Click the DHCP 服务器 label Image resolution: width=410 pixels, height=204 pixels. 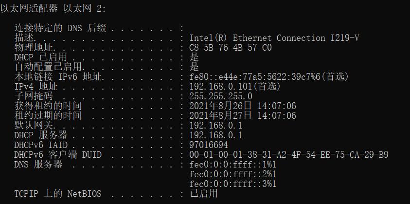[x=41, y=135]
